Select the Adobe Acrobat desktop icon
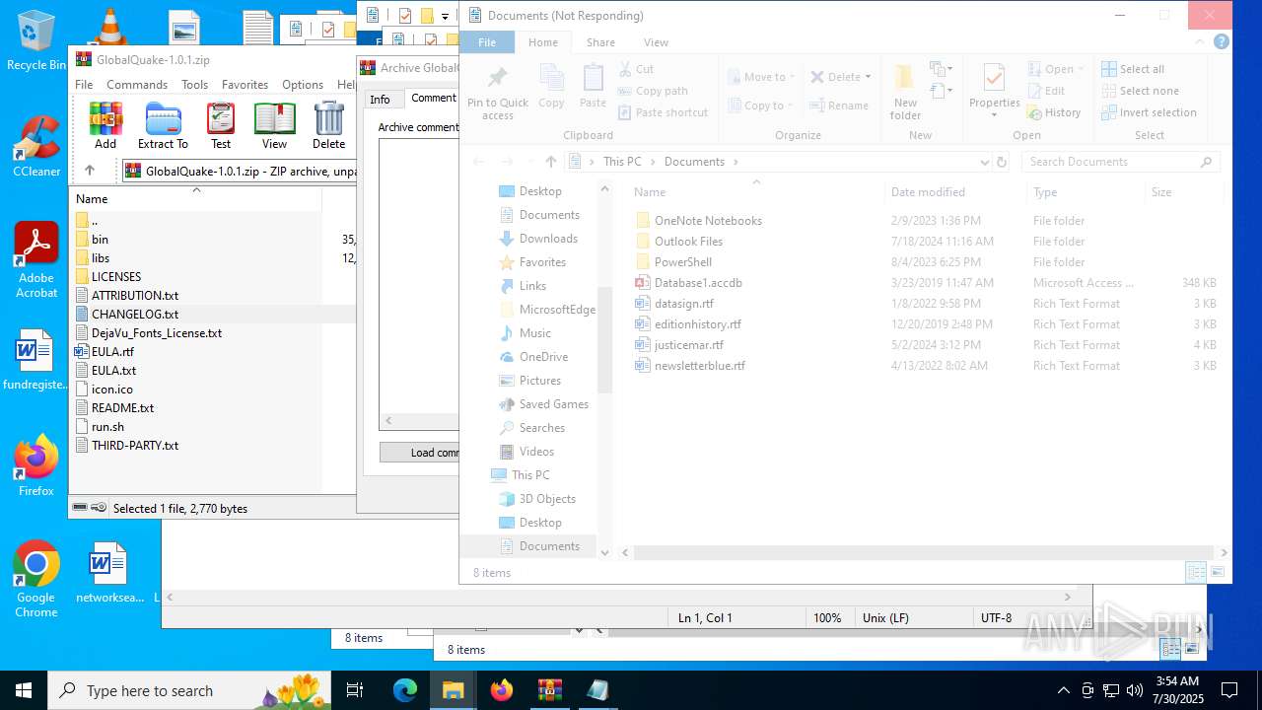 click(36, 261)
